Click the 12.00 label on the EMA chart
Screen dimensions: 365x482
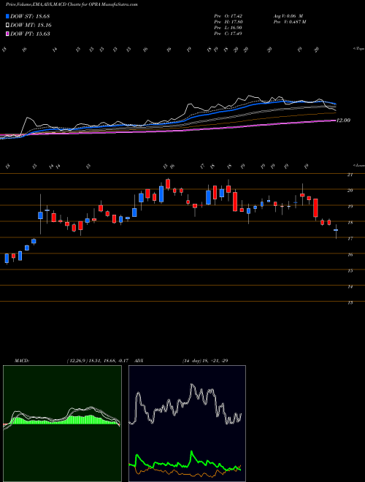click(x=343, y=120)
